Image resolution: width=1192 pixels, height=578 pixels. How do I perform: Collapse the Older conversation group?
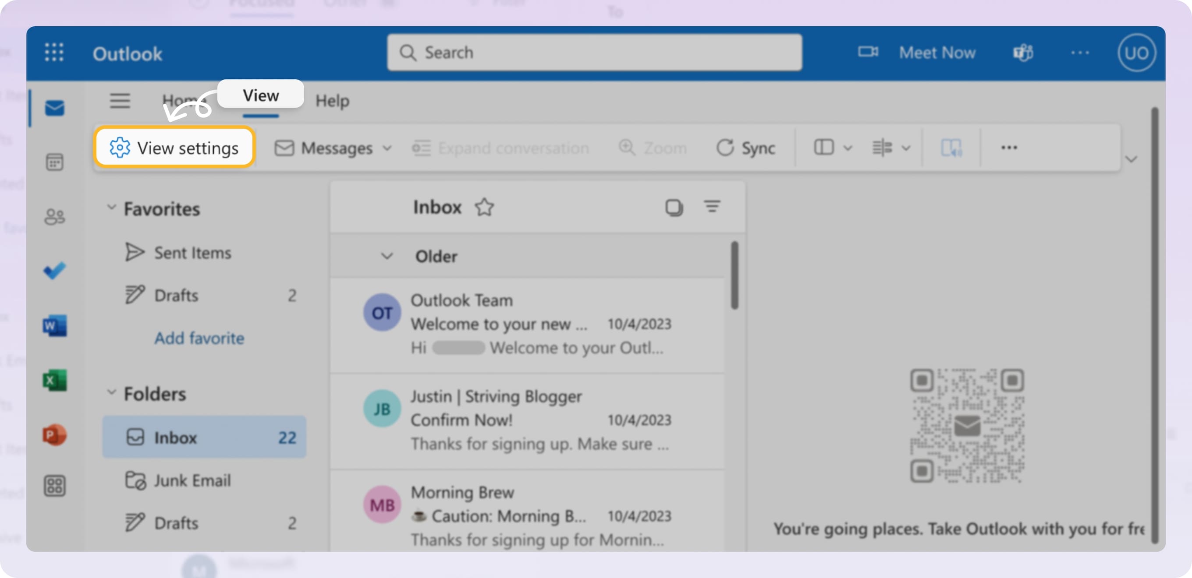coord(388,256)
